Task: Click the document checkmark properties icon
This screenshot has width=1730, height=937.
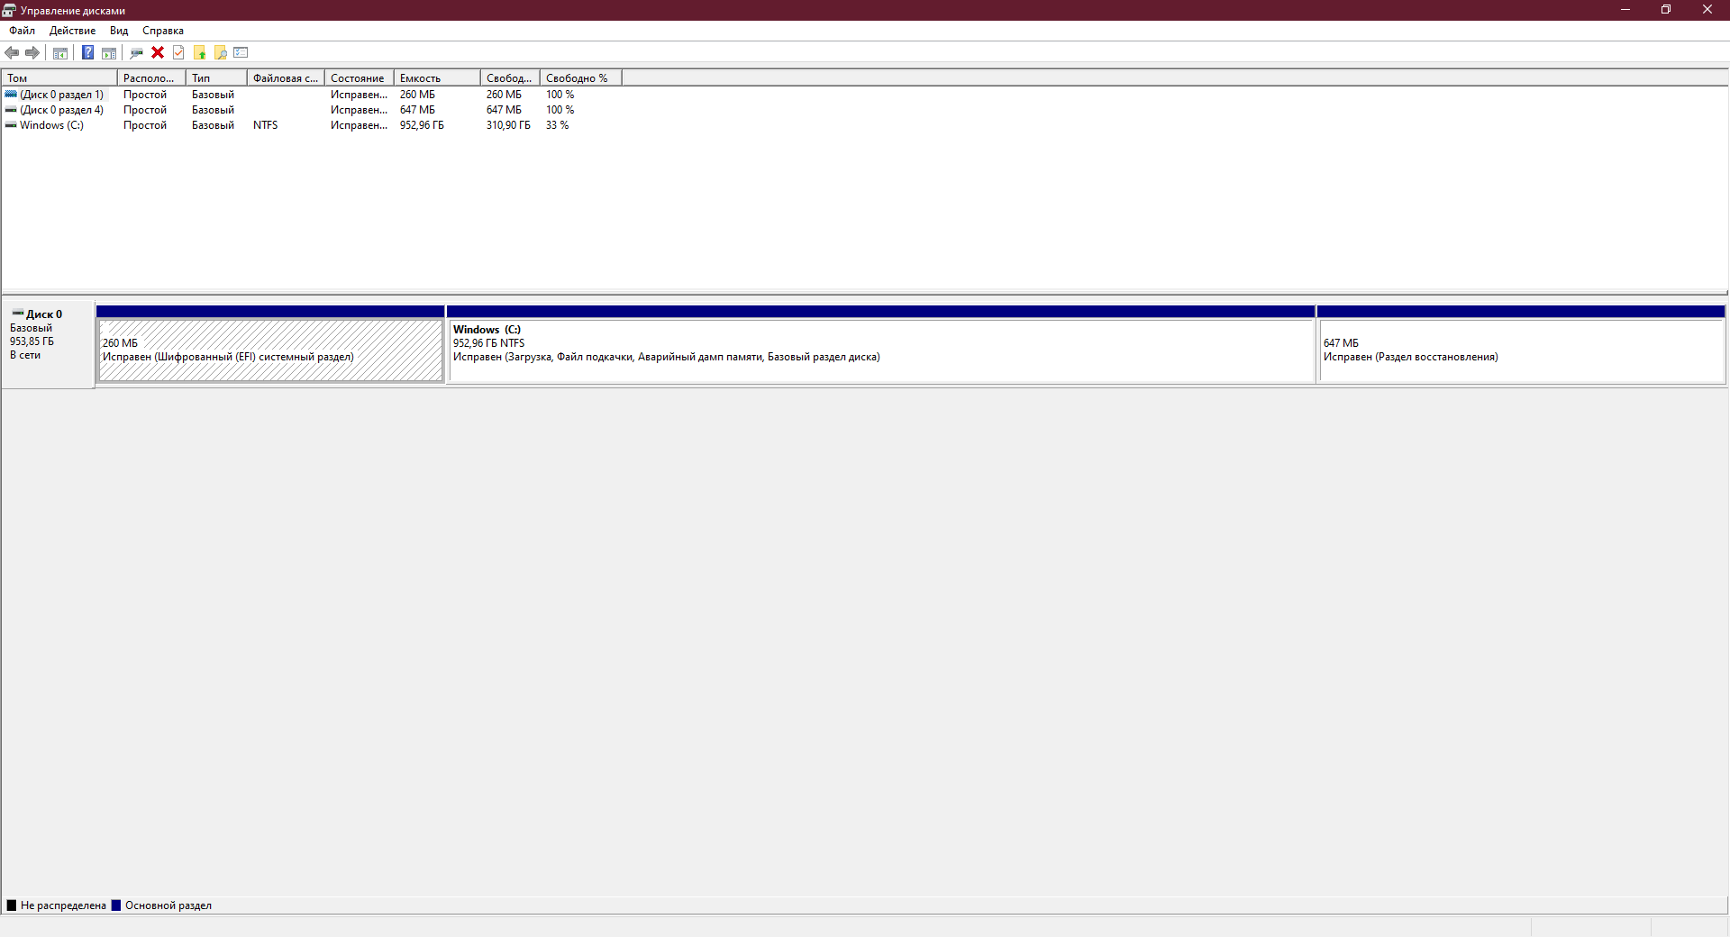Action: point(178,52)
